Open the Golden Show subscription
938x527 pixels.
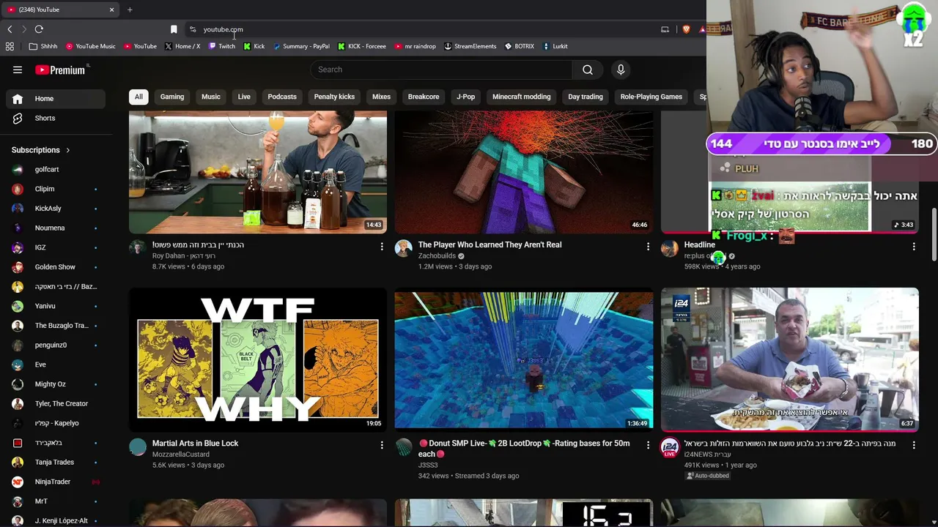click(x=56, y=267)
